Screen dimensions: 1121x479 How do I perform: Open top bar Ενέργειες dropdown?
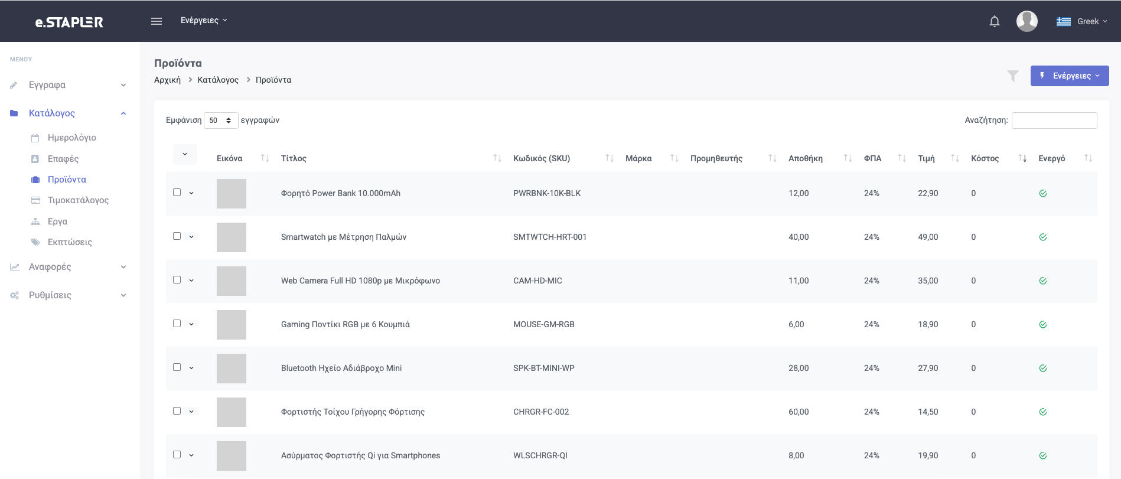tap(204, 21)
